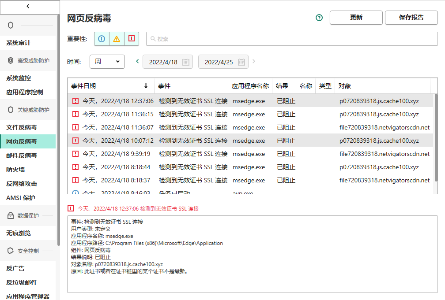Screen dimensions: 445x300
Task: Click the 保存报告 button
Action: pos(411,18)
